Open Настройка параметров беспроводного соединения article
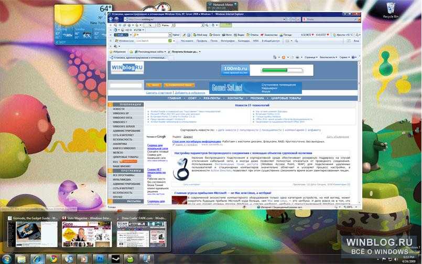422x264 pixels. click(x=243, y=153)
